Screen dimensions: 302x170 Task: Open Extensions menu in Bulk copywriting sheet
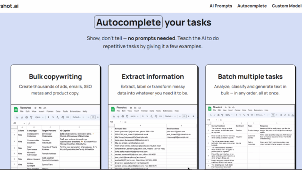click(75, 111)
